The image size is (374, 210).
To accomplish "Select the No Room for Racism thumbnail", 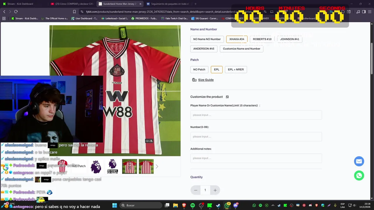I will pyautogui.click(x=112, y=167).
